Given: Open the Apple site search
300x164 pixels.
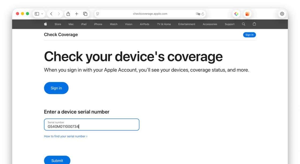Looking at the screenshot, I should point(243,24).
